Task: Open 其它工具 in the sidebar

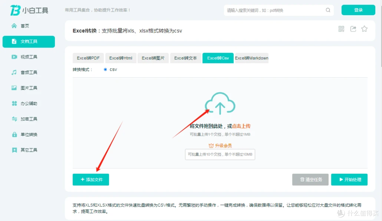Action: (x=29, y=150)
